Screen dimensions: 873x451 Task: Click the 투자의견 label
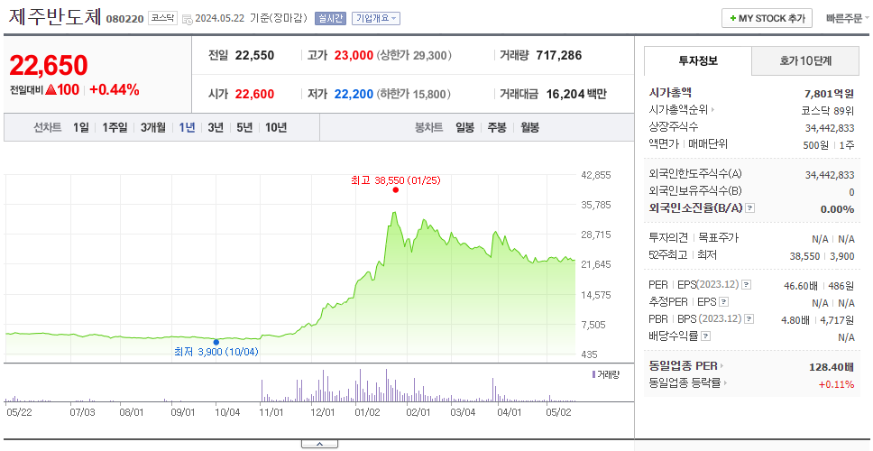668,238
